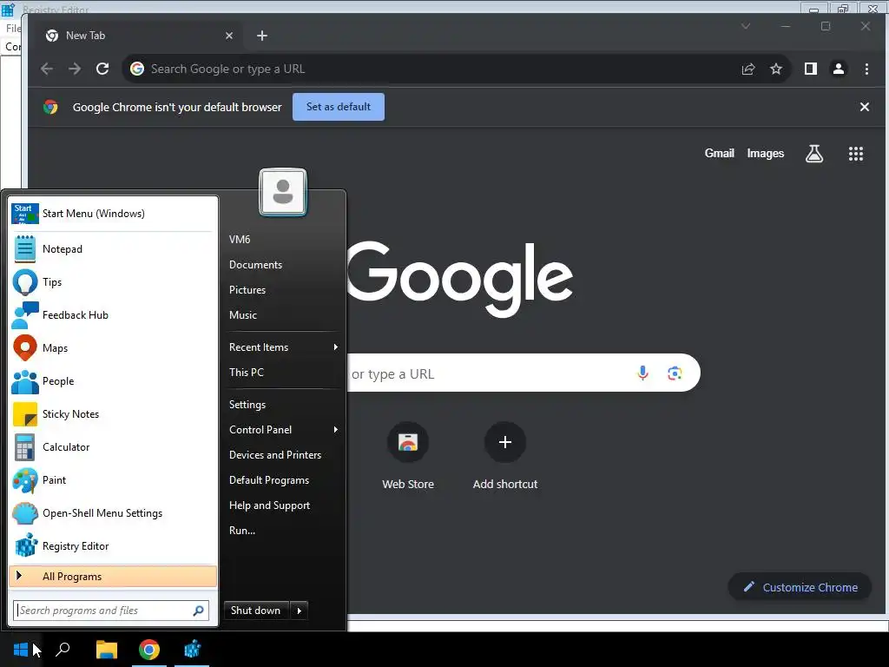
Task: Select Start Menu (Windows) entry
Action: (114, 214)
